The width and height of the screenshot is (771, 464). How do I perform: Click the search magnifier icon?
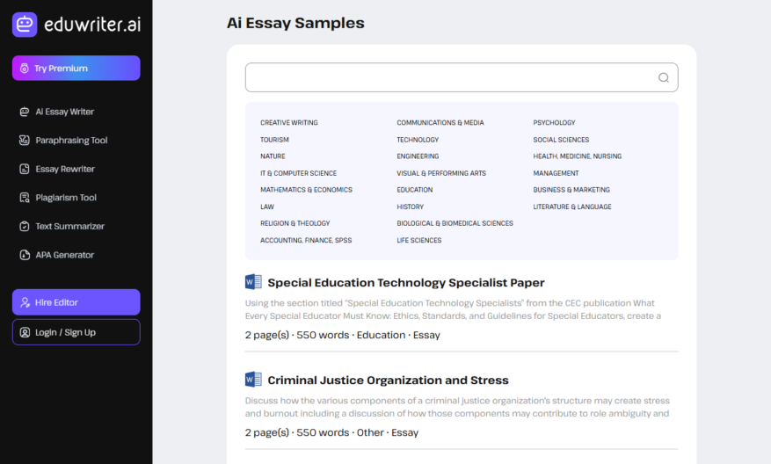pos(664,77)
